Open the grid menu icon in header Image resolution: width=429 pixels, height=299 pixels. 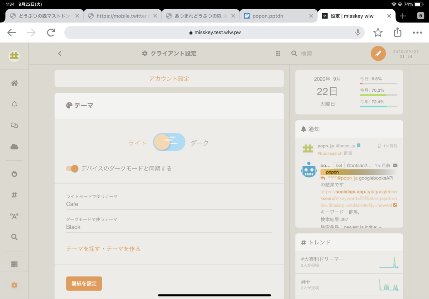pyautogui.click(x=278, y=54)
